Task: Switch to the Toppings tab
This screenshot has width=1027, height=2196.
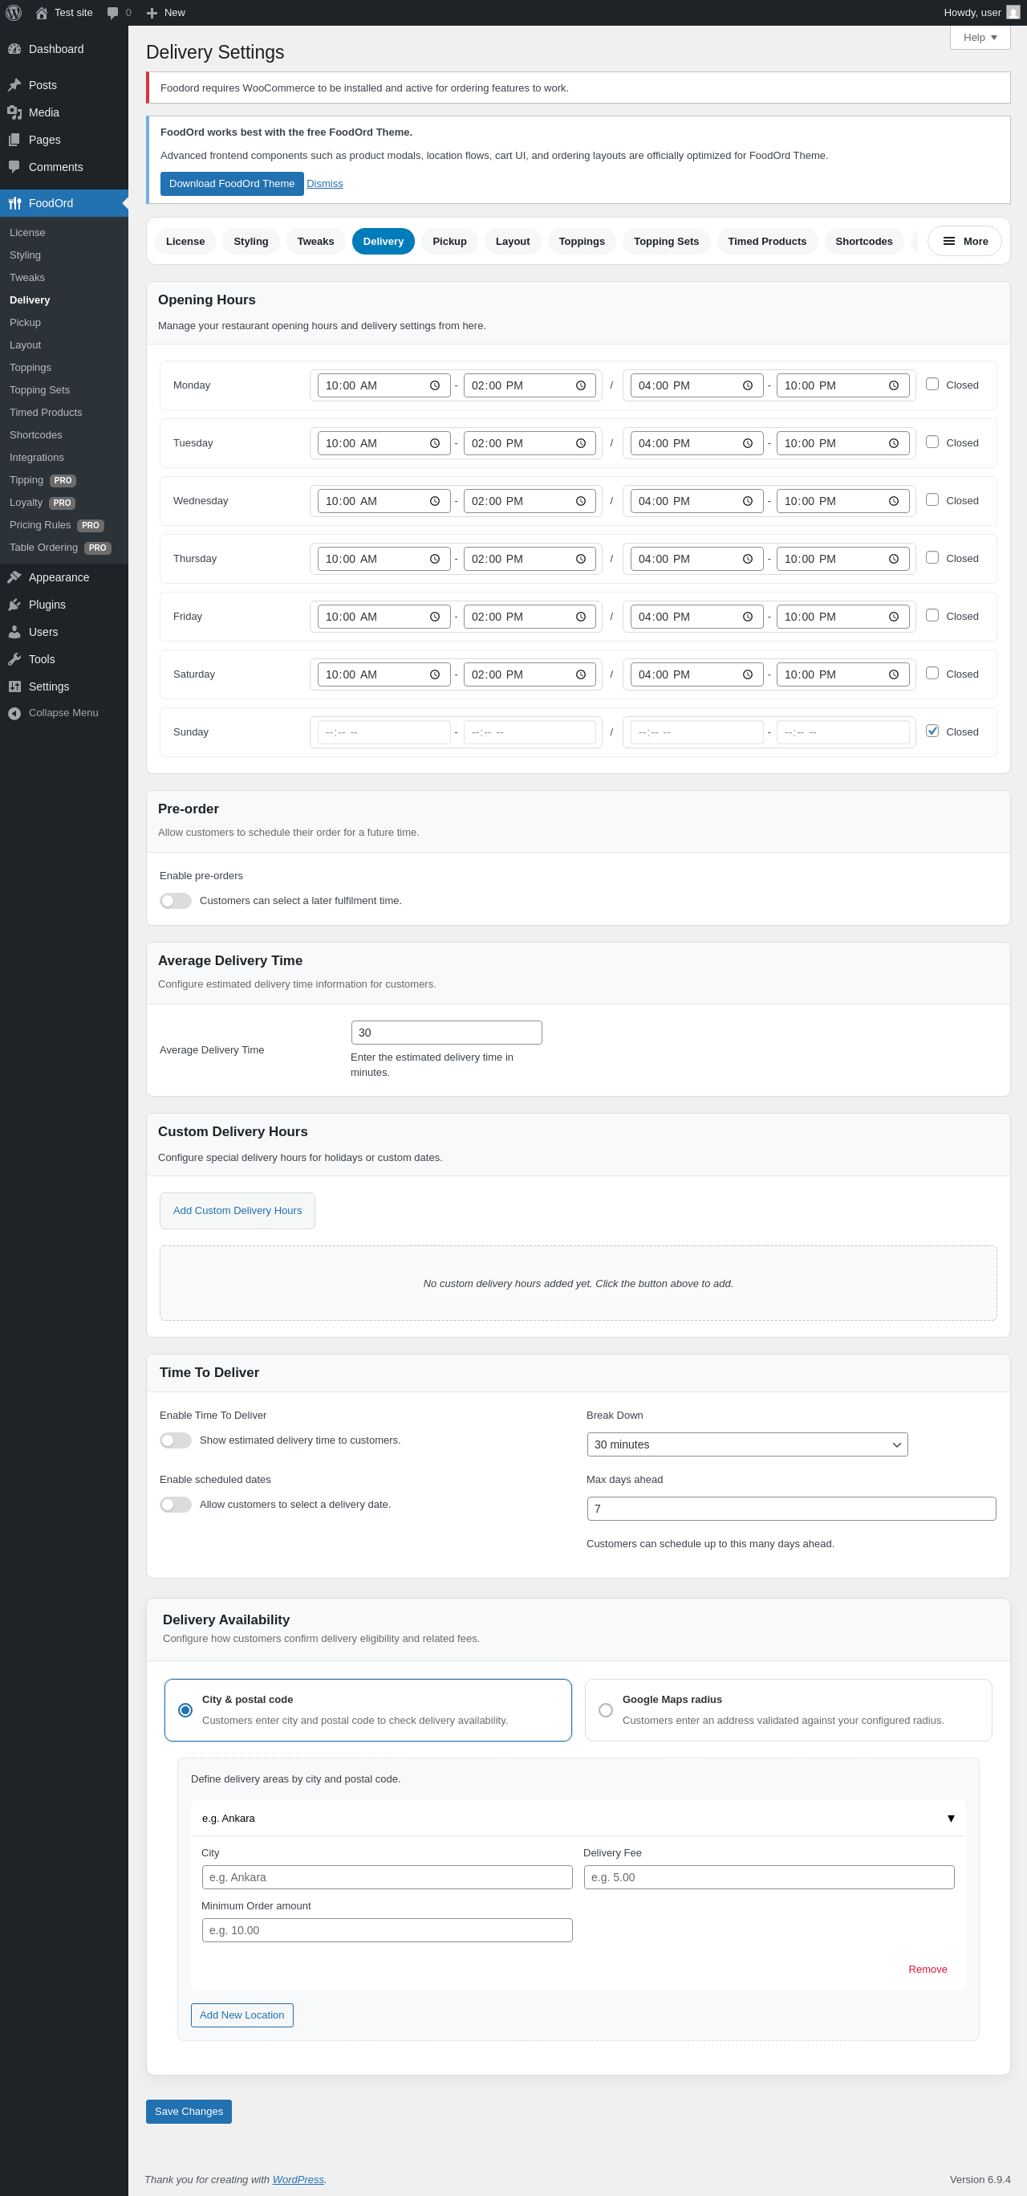Action: pyautogui.click(x=582, y=241)
